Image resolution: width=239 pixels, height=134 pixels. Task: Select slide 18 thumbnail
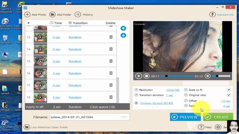(40, 97)
